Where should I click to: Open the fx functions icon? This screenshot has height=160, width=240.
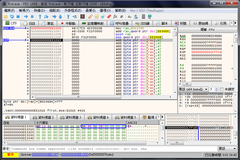[x=115, y=17]
